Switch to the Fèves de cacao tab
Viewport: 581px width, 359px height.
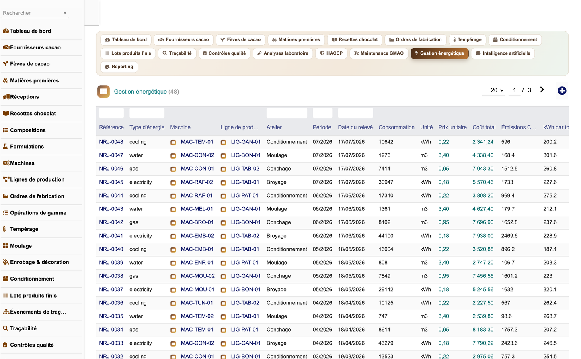pyautogui.click(x=240, y=40)
